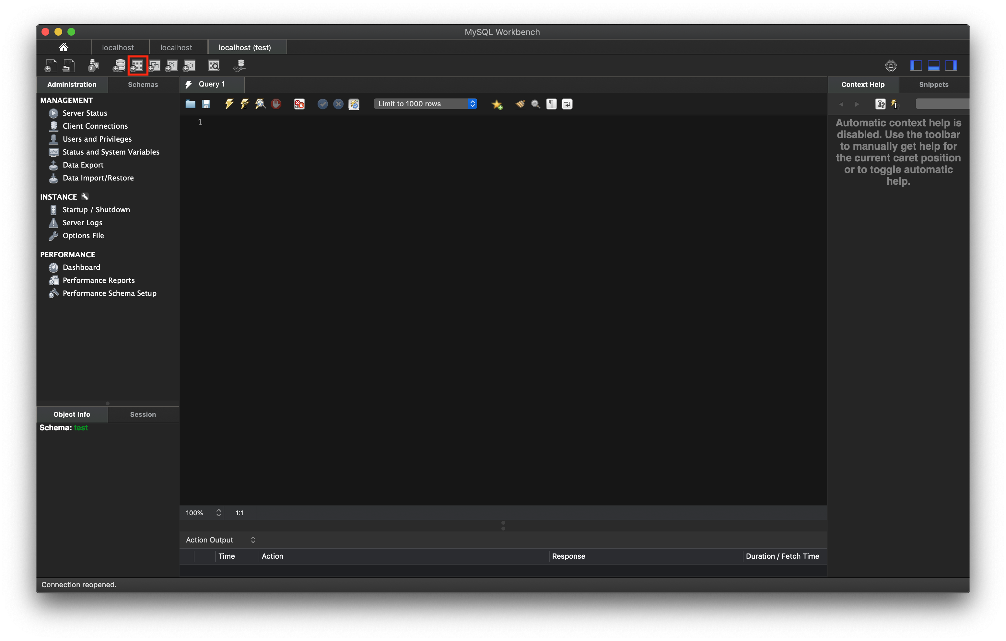Open performance Dashboard
Screen dimensions: 1006x641
(x=74, y=267)
